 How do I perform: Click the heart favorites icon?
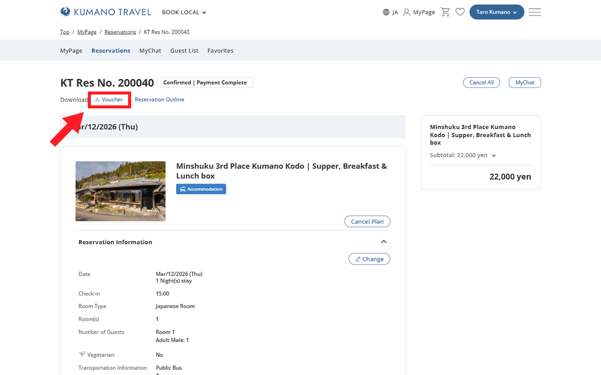460,12
